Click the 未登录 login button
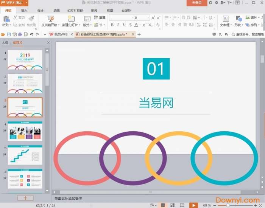The height and width of the screenshot is (208, 265). tap(197, 3)
